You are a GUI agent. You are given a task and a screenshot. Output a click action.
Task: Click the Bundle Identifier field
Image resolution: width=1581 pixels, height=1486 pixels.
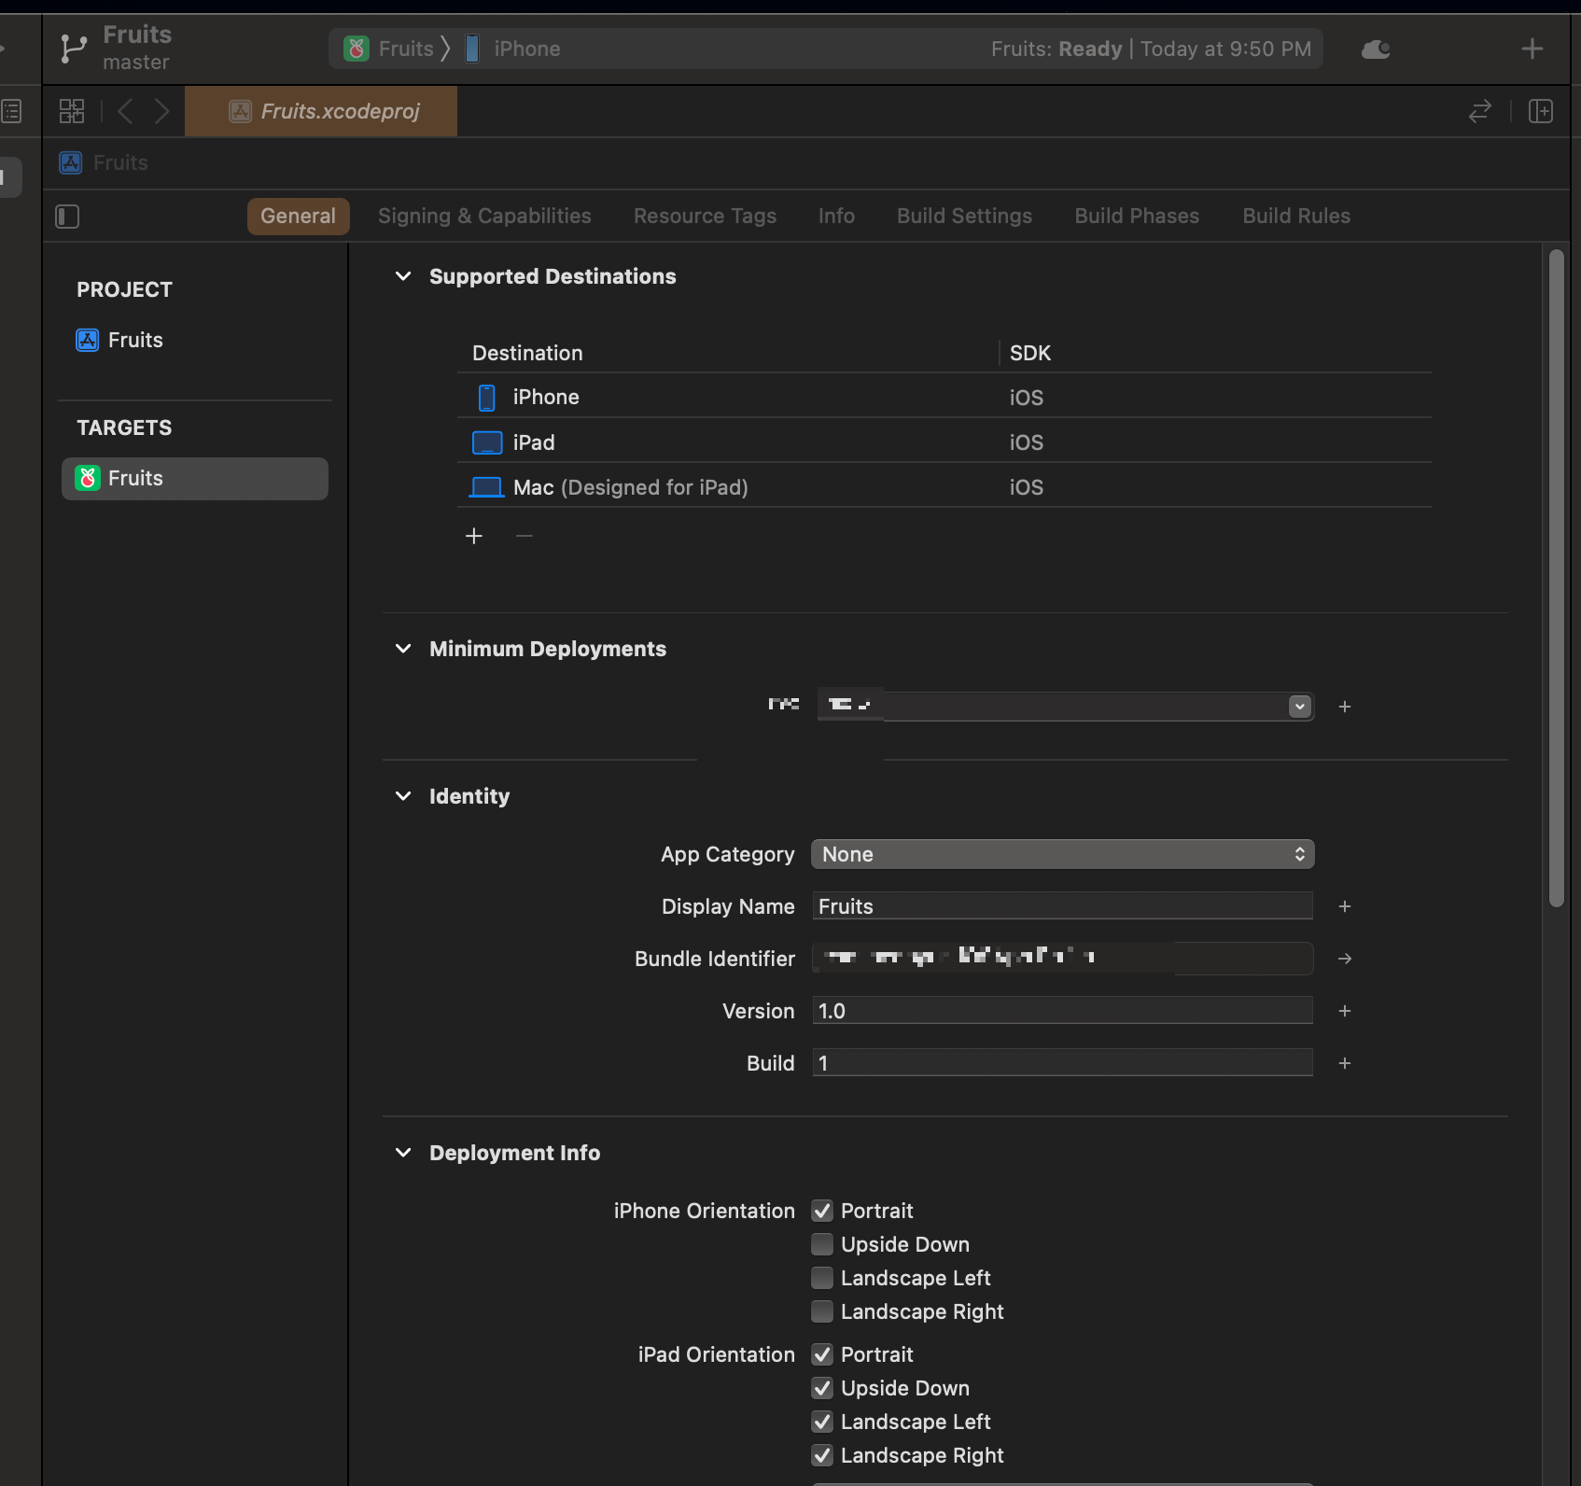pyautogui.click(x=1063, y=959)
